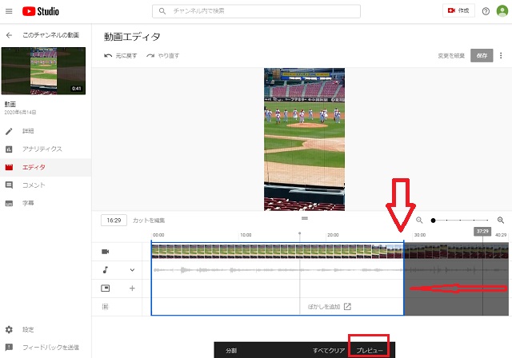512x358 pixels.
Task: Click the red editor clapperboard icon
Action: [9, 167]
